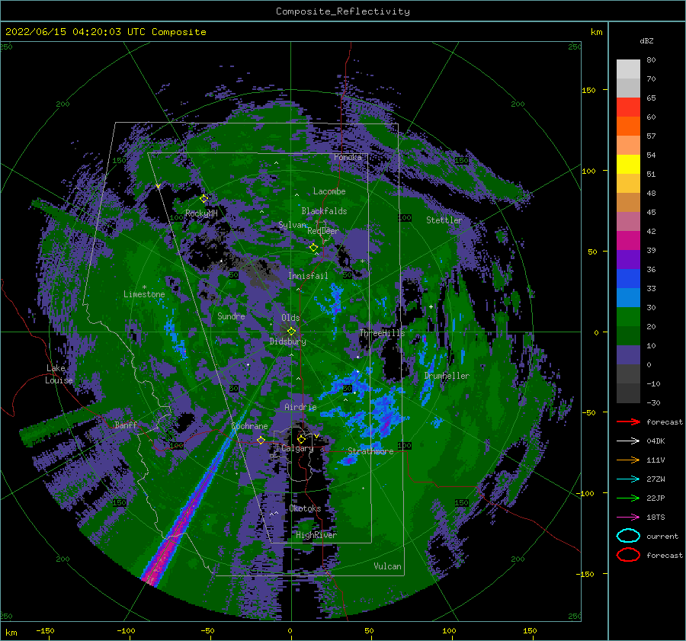
Task: Click the Okotoks label
Action: coord(305,508)
